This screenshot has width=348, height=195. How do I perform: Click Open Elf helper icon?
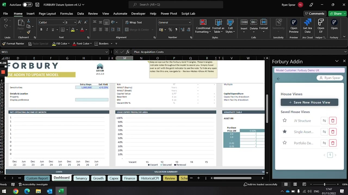(321, 26)
